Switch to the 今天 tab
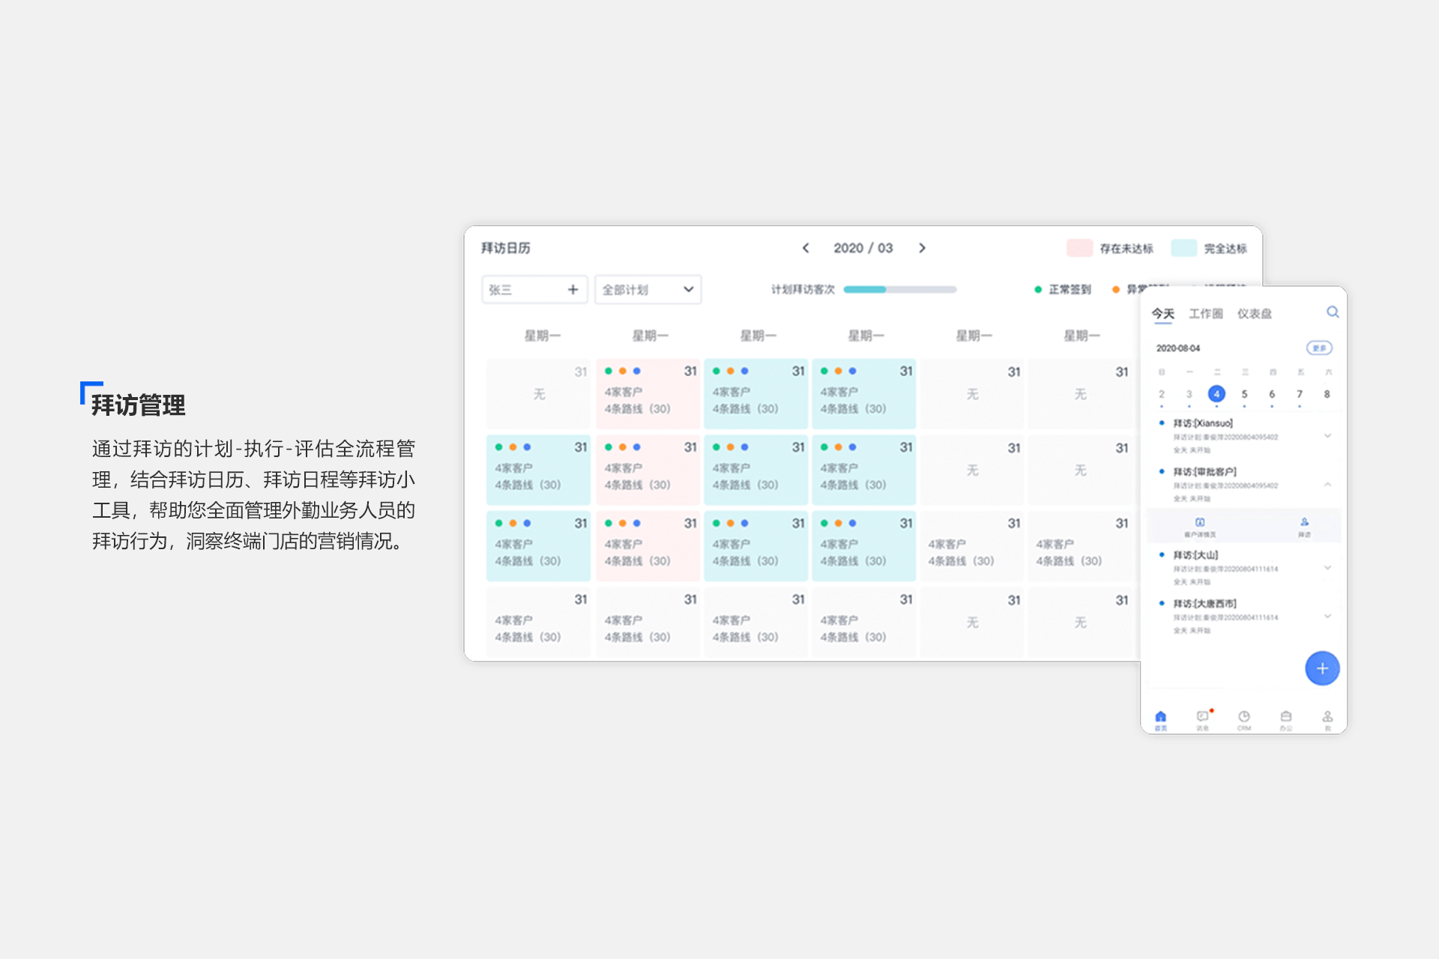1439x959 pixels. point(1163,314)
